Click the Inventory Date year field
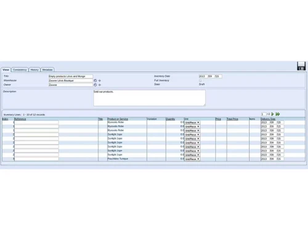Viewport: 308px width, 231px height. tap(203, 76)
